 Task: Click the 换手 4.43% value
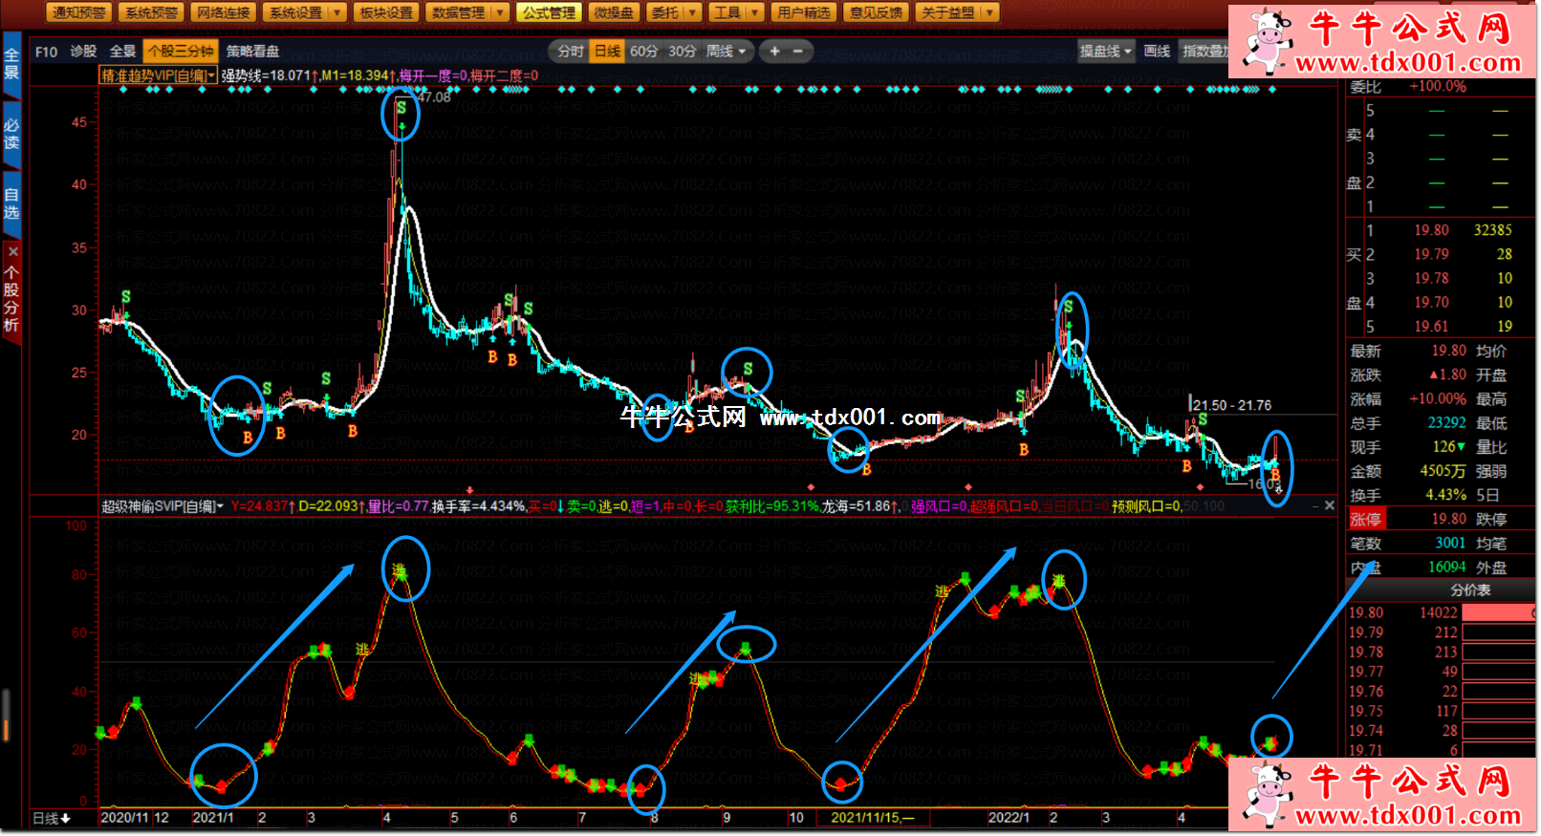(1445, 495)
